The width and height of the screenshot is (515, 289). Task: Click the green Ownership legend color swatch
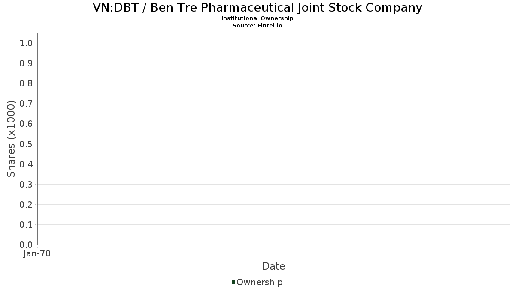[233, 282]
